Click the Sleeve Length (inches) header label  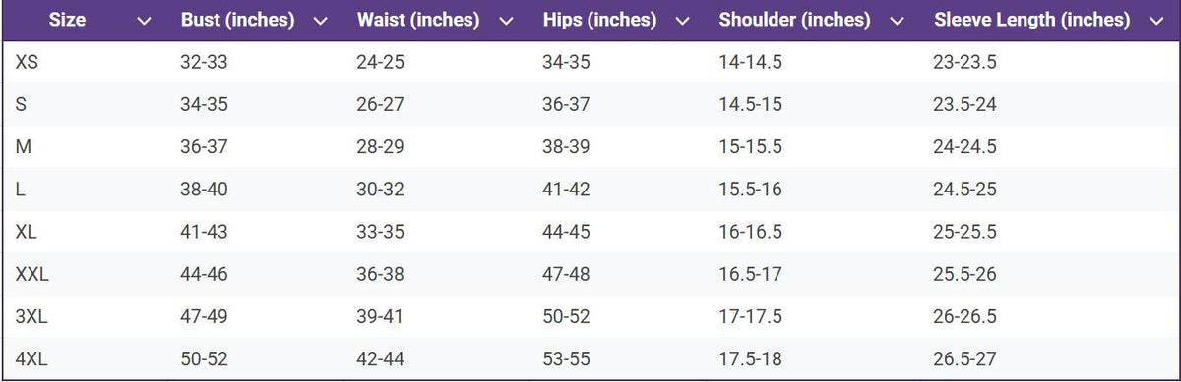tap(1031, 20)
